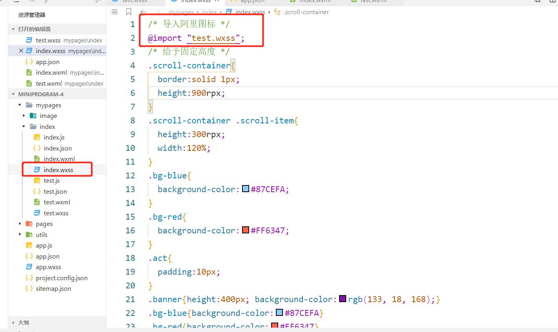This screenshot has height=332, width=558.
Task: Open app.json in open editors list
Action: pyautogui.click(x=57, y=62)
